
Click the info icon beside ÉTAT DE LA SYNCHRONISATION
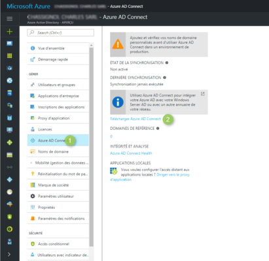coord(167,63)
